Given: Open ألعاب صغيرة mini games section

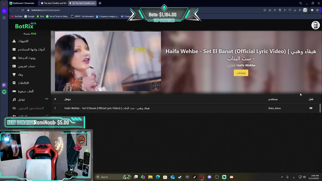Looking at the screenshot, I should 26,91.
